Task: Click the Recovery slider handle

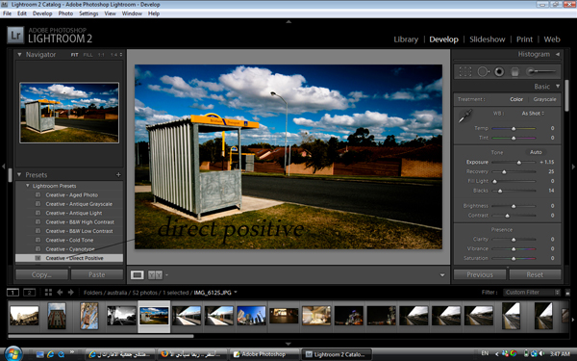Action: point(504,171)
